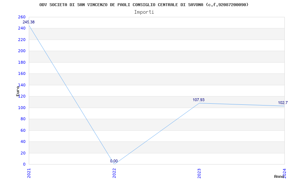Select the 2023 year axis label
The height and width of the screenshot is (180, 288).
point(199,174)
